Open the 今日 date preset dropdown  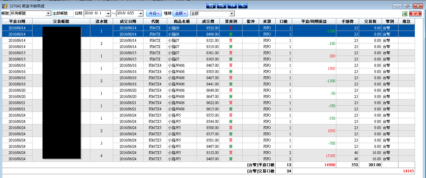click(154, 13)
